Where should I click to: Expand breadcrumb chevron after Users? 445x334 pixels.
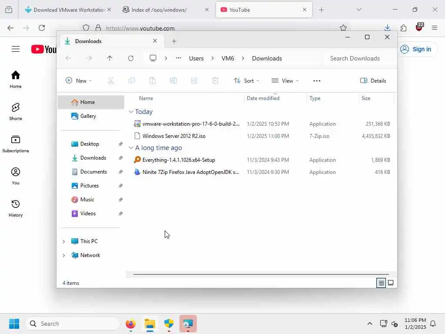pyautogui.click(x=213, y=58)
